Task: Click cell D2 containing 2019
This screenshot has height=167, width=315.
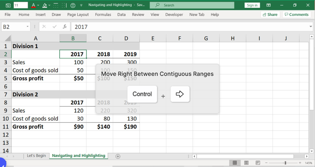Action: (x=126, y=54)
